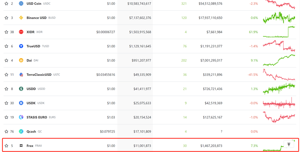View the STASIS EURO sparkline chart

(x=279, y=117)
